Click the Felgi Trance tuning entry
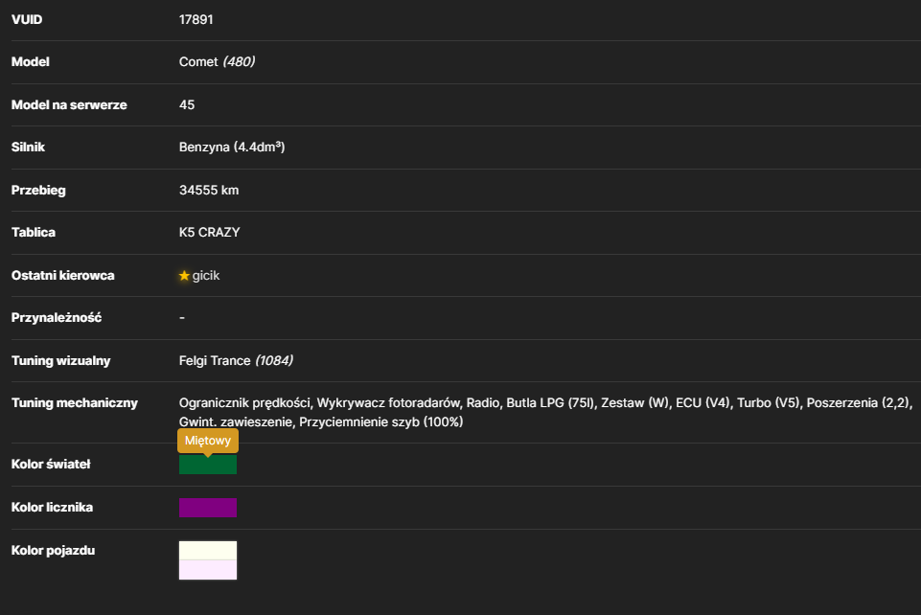The image size is (921, 615). [215, 360]
